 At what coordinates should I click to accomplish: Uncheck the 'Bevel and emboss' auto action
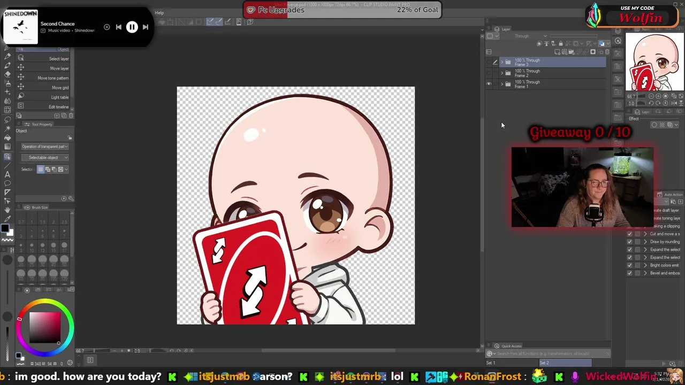click(x=630, y=273)
